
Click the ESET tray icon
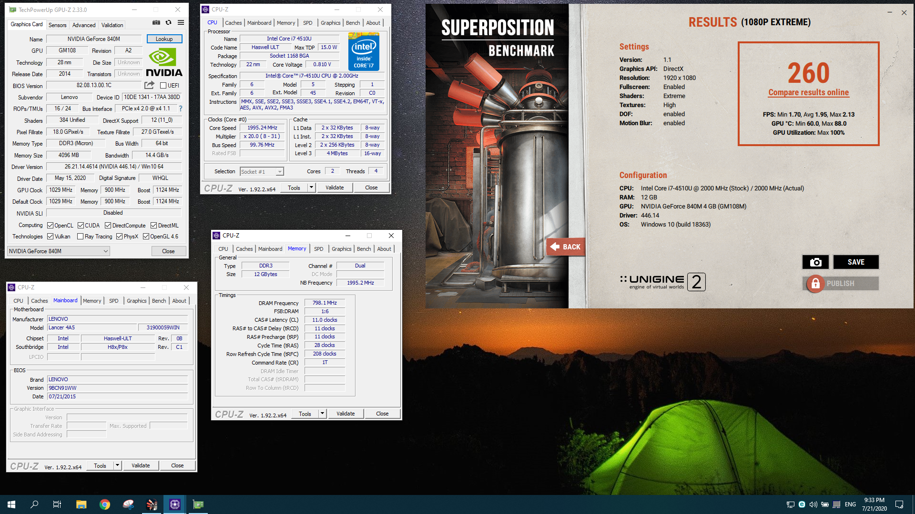click(x=802, y=504)
